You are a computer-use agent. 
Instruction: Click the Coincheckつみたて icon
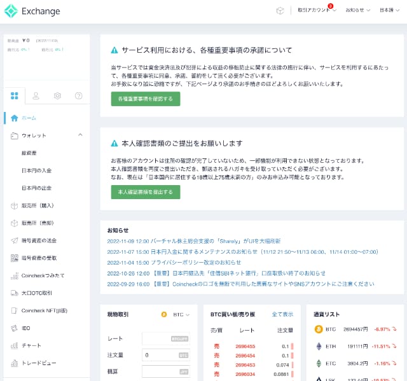[14, 275]
